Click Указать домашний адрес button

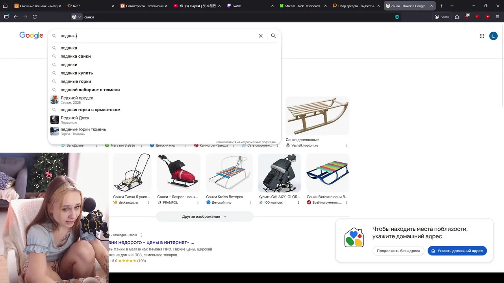(x=457, y=251)
